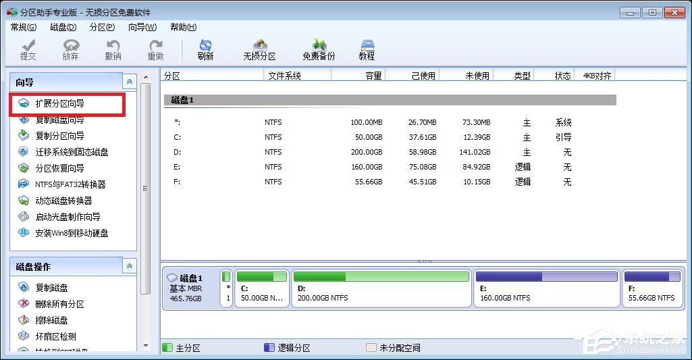
Task: Collapse the 磁盘操作 panel
Action: [130, 266]
